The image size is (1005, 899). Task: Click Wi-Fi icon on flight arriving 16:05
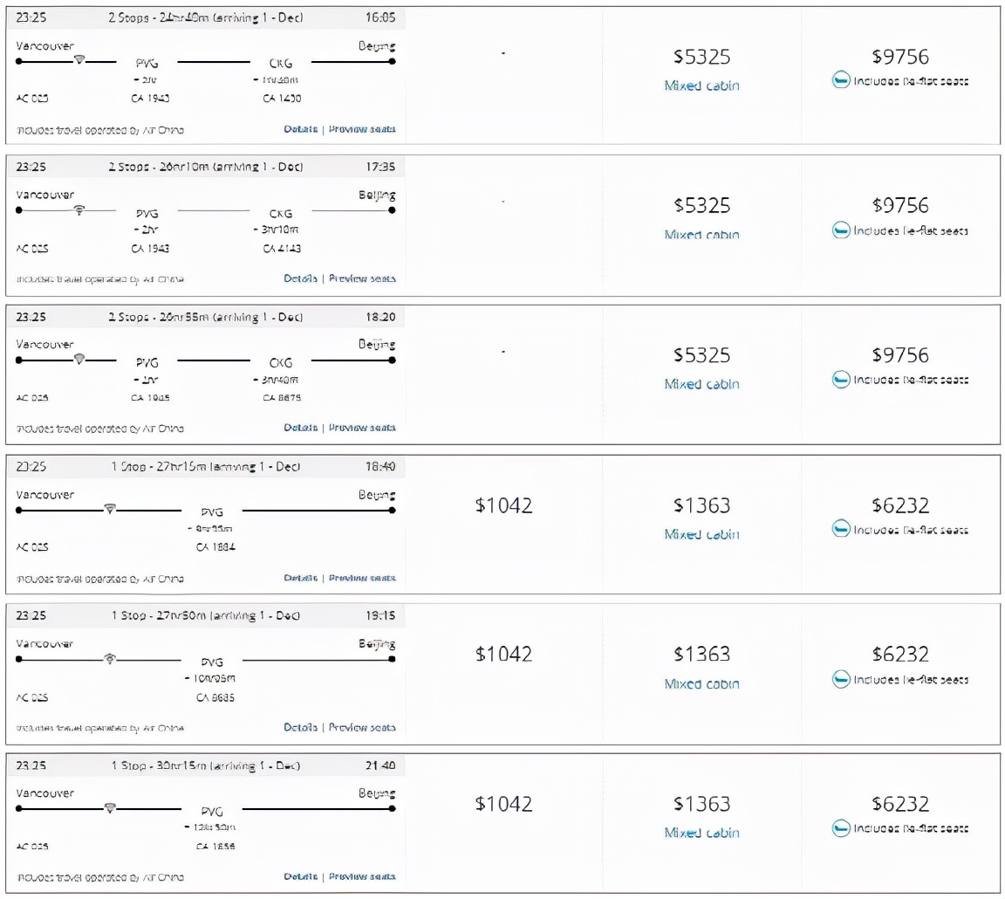(x=80, y=60)
